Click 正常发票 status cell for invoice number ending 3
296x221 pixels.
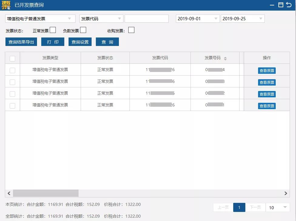[x=105, y=81]
